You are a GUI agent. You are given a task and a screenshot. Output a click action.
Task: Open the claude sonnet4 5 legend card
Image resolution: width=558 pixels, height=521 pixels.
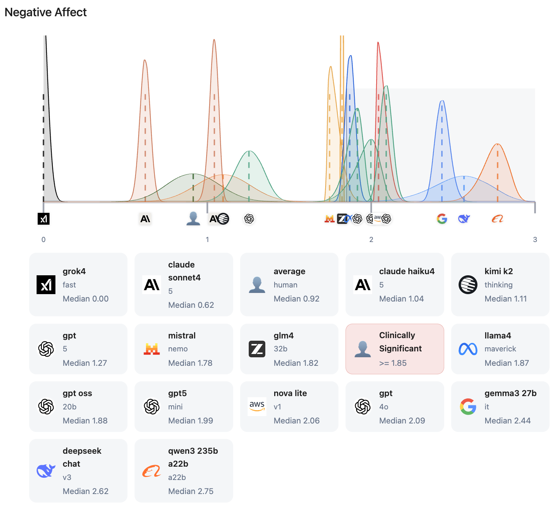pos(184,285)
